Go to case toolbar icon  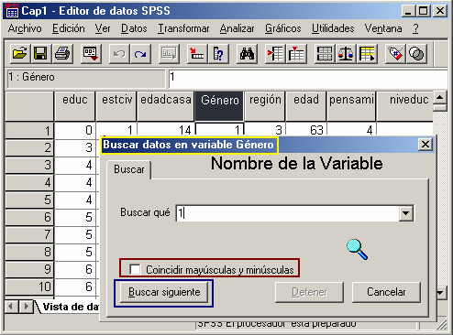pos(197,54)
